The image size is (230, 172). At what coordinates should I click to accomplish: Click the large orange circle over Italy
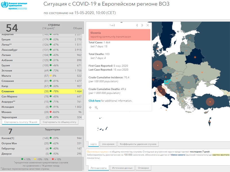[x=161, y=91]
